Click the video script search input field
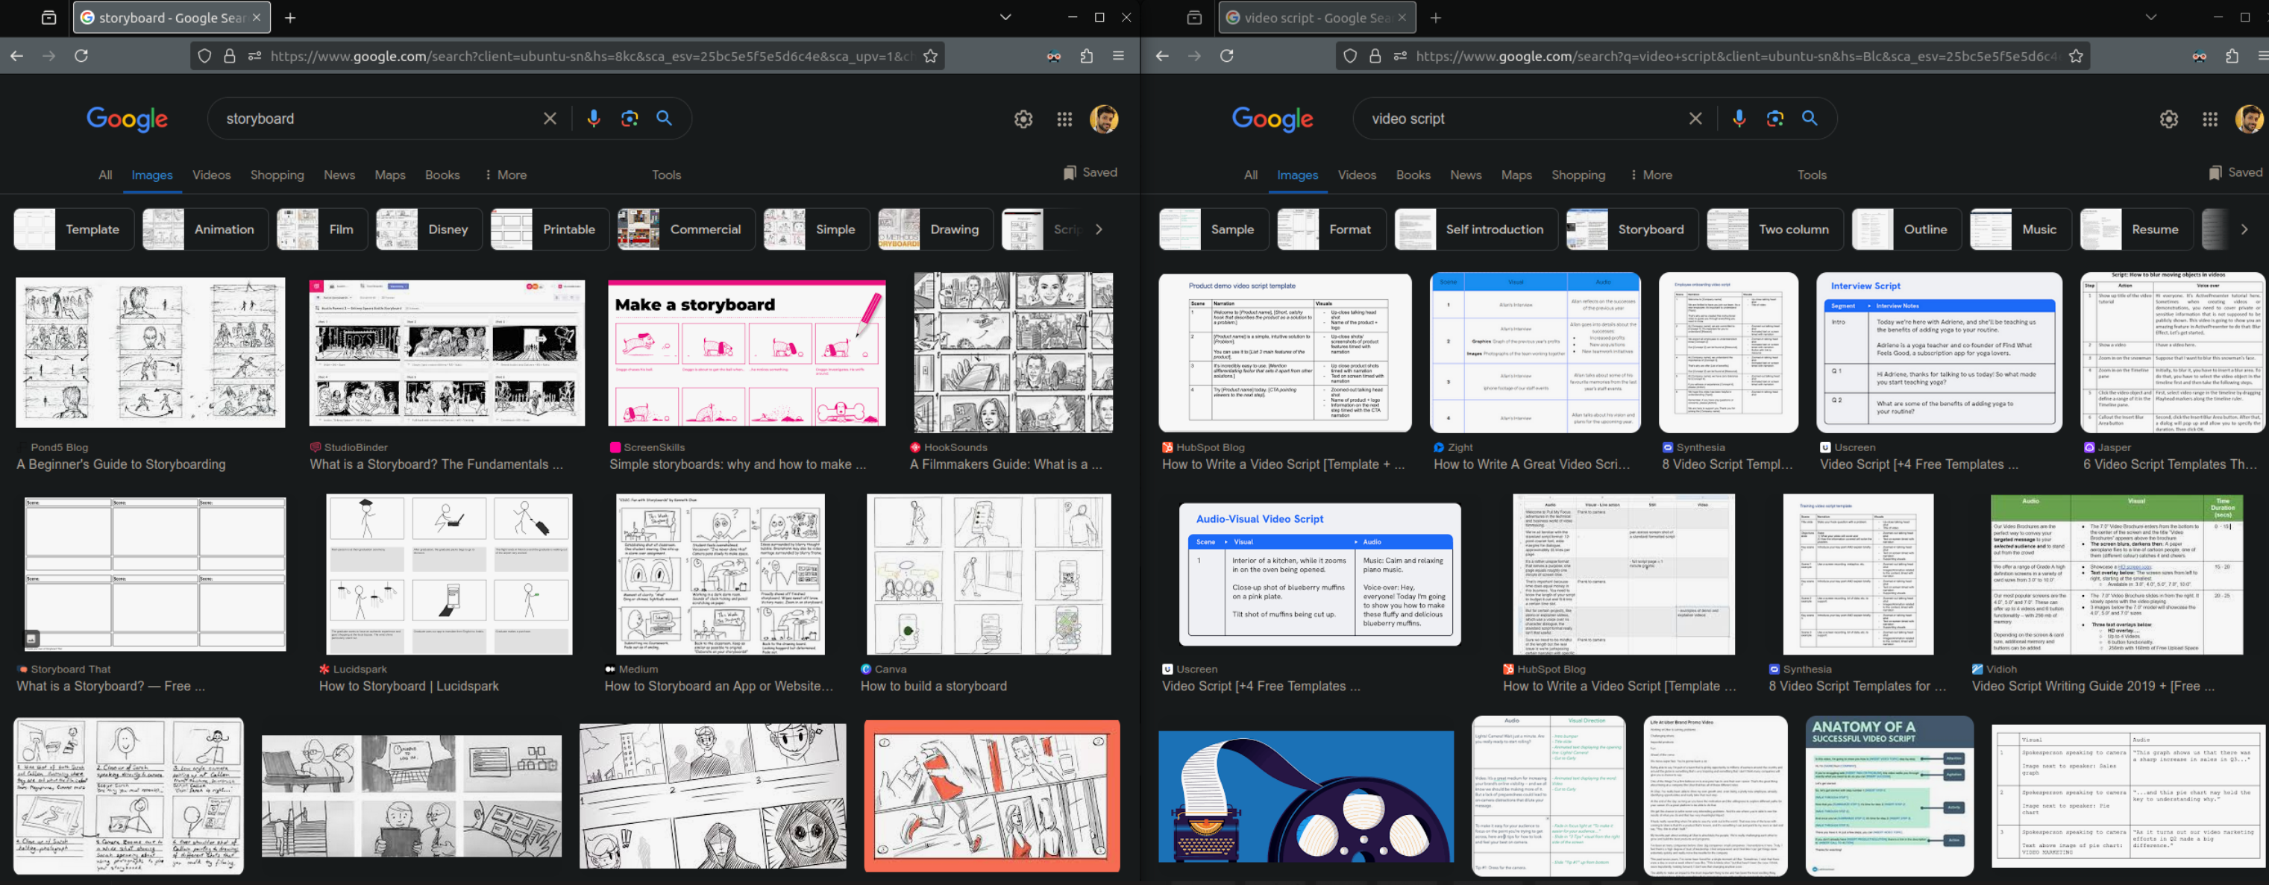2269x885 pixels. (x=1524, y=118)
